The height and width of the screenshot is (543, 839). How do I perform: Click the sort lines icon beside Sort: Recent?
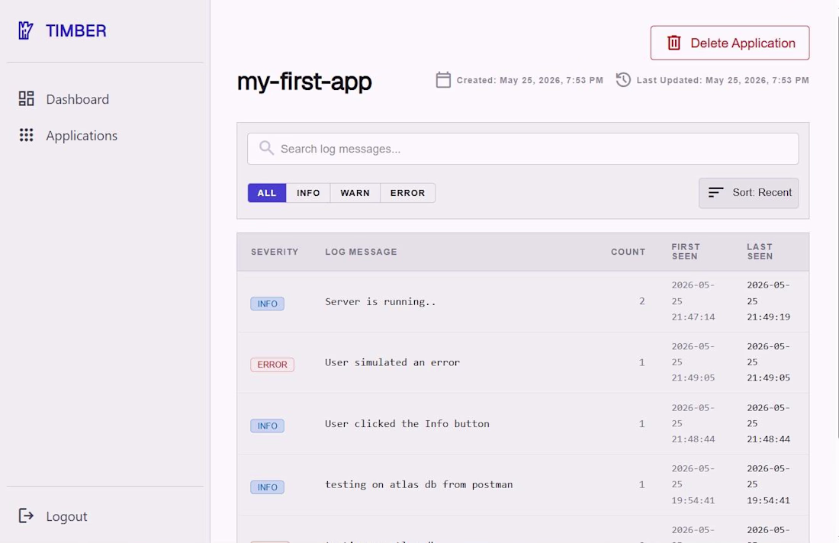(715, 193)
